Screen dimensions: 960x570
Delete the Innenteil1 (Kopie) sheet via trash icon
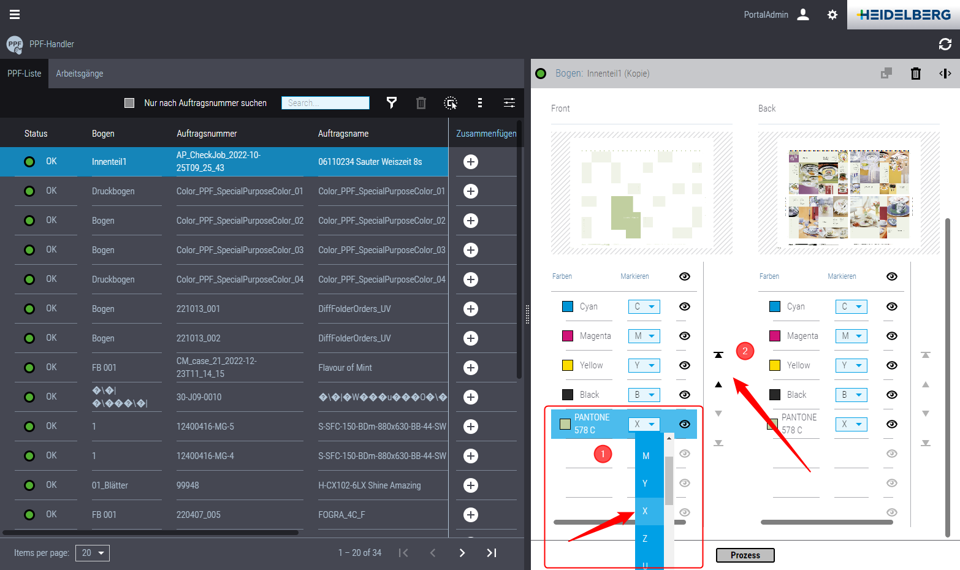915,74
